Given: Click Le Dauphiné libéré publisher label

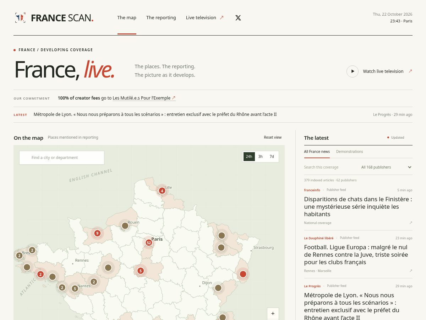Looking at the screenshot, I should [x=319, y=238].
